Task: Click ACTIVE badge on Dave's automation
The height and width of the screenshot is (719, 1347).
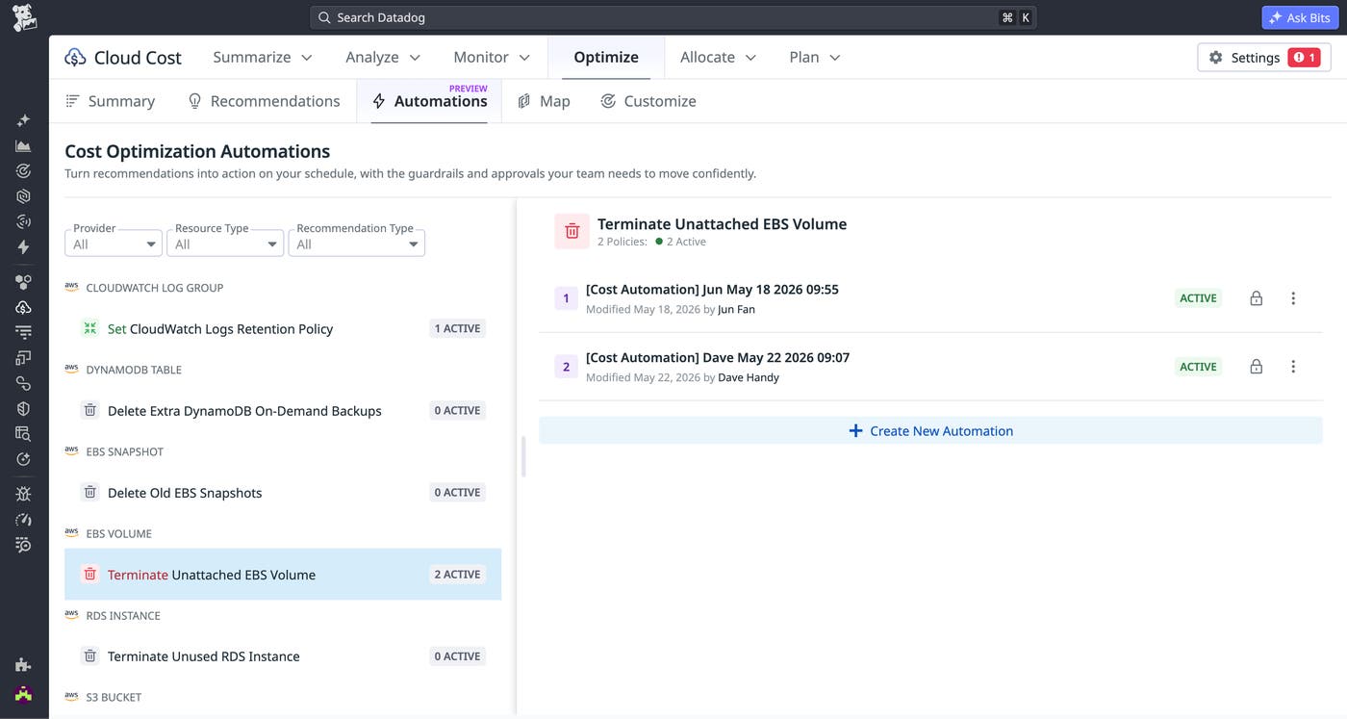Action: click(x=1198, y=367)
